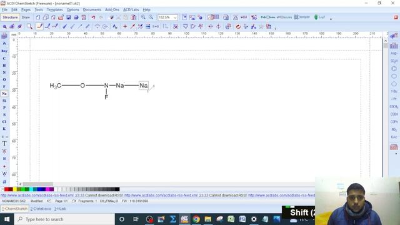Click the Export to PDF icon

pos(84,17)
